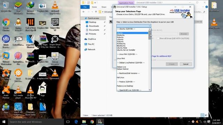Switch to the Home ribbon tab

point(94,7)
